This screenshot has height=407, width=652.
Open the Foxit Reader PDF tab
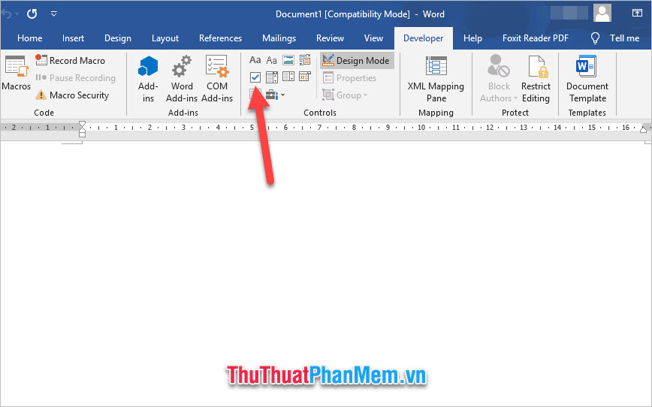pos(536,38)
